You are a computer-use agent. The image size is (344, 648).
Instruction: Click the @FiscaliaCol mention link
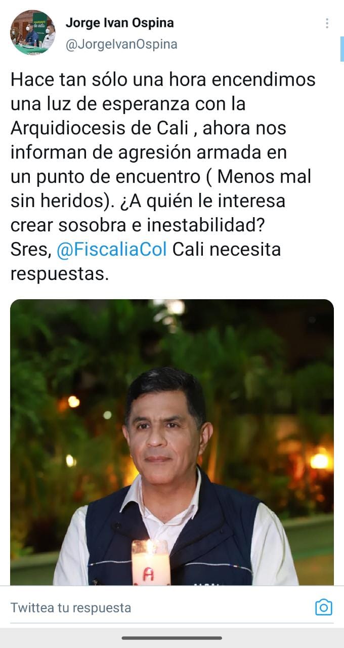(111, 250)
